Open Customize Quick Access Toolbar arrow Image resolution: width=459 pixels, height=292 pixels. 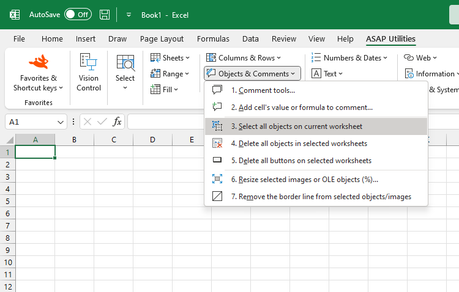point(129,15)
